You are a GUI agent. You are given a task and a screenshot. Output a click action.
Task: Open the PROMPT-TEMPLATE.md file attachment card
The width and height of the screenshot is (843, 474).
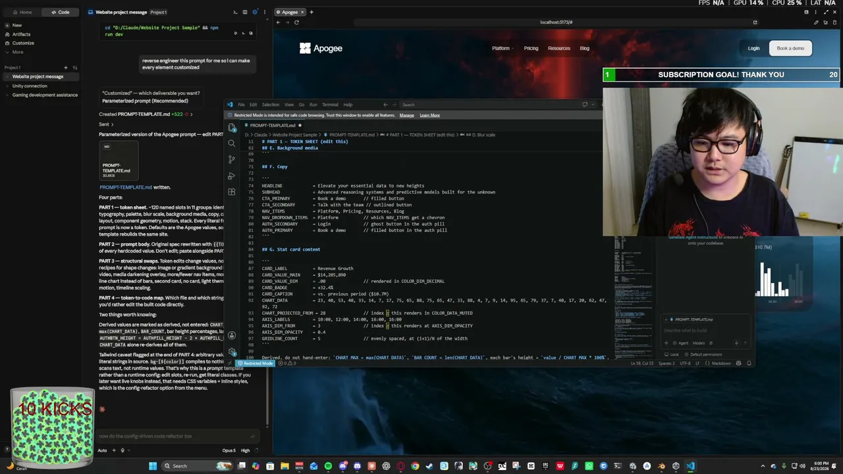pos(119,160)
